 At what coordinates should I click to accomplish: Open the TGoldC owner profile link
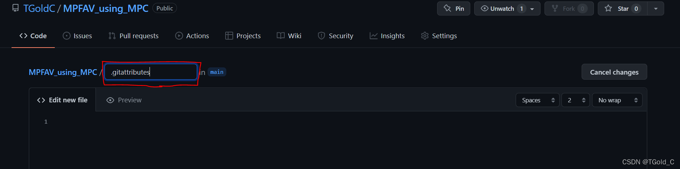pos(39,8)
